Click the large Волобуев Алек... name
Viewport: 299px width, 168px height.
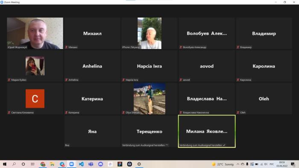pos(207,34)
